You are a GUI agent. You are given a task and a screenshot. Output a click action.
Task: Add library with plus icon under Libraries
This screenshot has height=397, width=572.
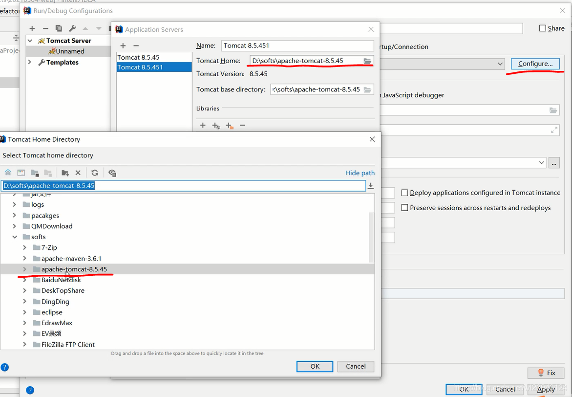203,125
